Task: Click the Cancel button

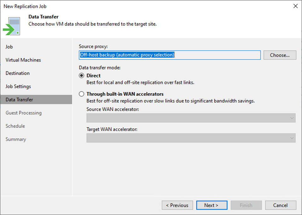Action: (x=280, y=205)
